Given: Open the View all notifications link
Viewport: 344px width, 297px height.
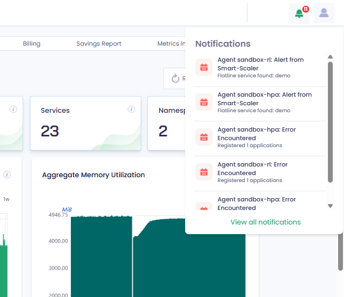Looking at the screenshot, I should click(x=265, y=222).
